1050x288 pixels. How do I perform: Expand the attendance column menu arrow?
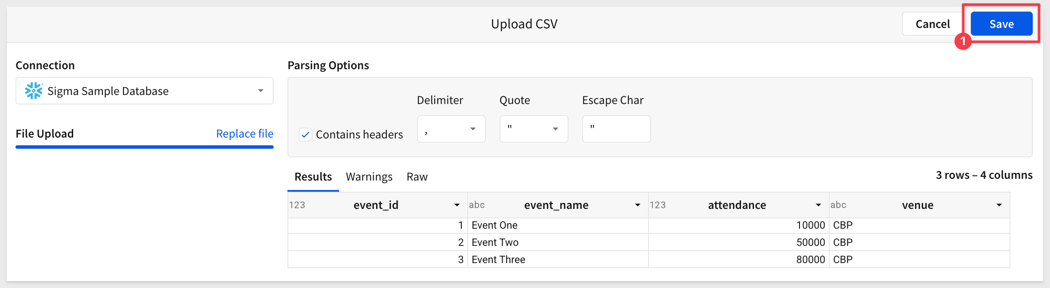click(x=818, y=205)
